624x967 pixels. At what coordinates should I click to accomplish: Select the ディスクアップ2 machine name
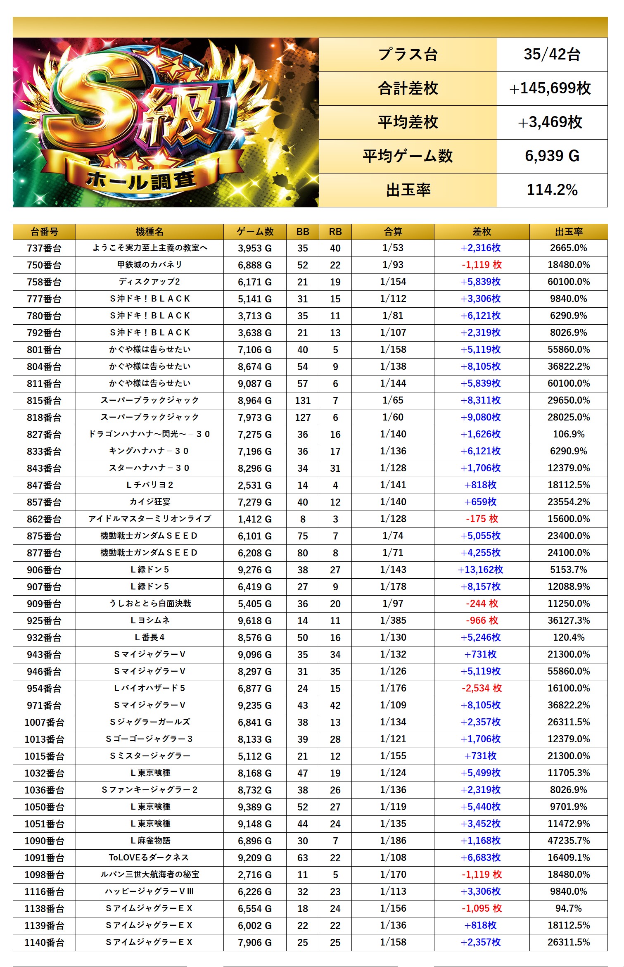point(149,282)
